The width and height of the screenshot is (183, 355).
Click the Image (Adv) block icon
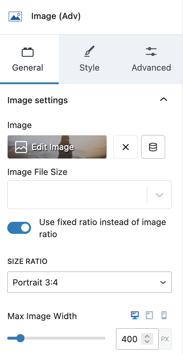[15, 16]
